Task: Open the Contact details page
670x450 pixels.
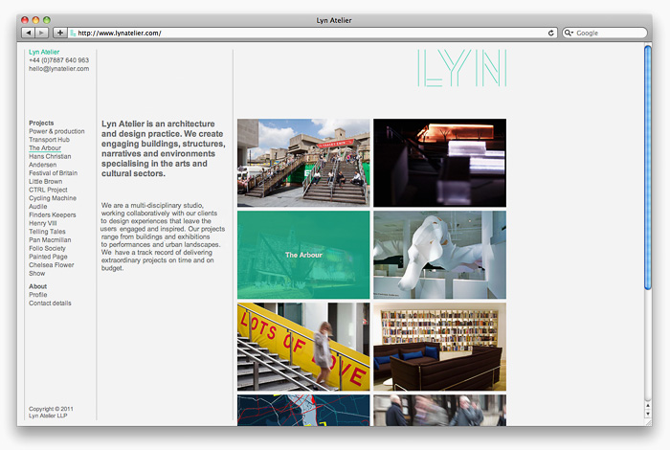Action: click(50, 303)
